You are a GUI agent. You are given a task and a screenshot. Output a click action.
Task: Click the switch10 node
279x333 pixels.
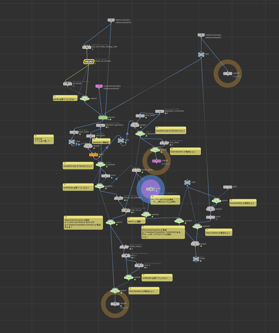197,227
